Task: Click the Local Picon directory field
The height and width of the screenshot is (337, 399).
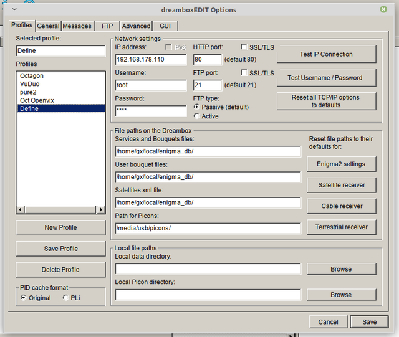Action: pyautogui.click(x=208, y=295)
